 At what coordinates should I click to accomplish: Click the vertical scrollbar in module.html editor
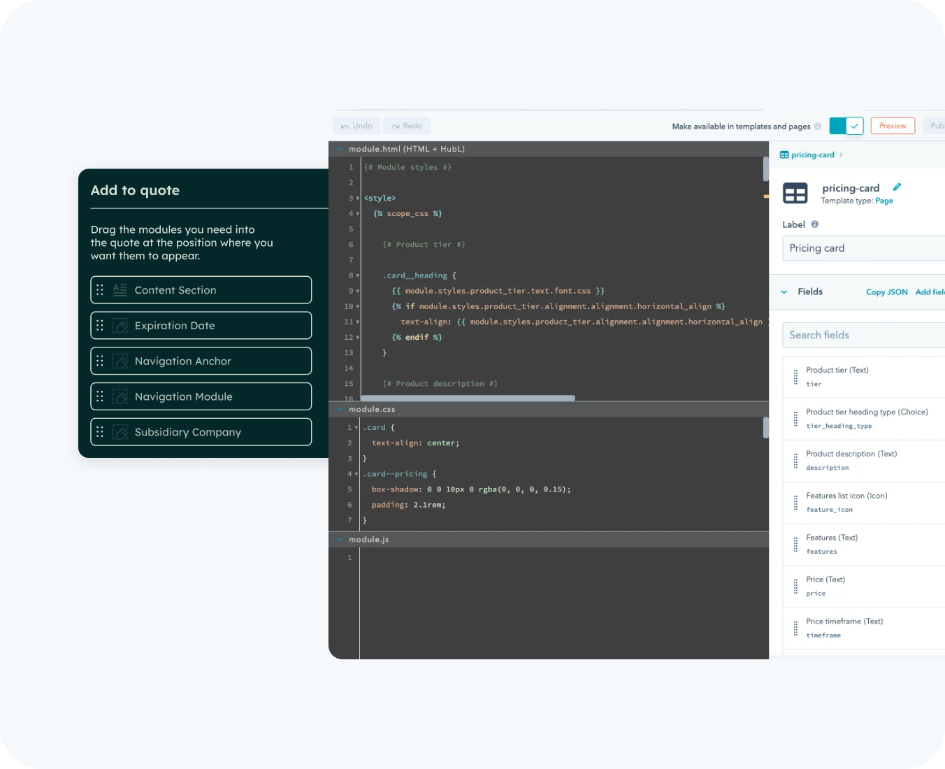[766, 169]
